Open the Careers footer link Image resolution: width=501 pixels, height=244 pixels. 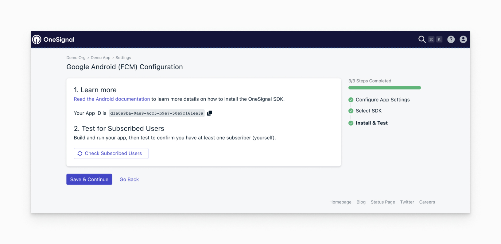pos(427,202)
